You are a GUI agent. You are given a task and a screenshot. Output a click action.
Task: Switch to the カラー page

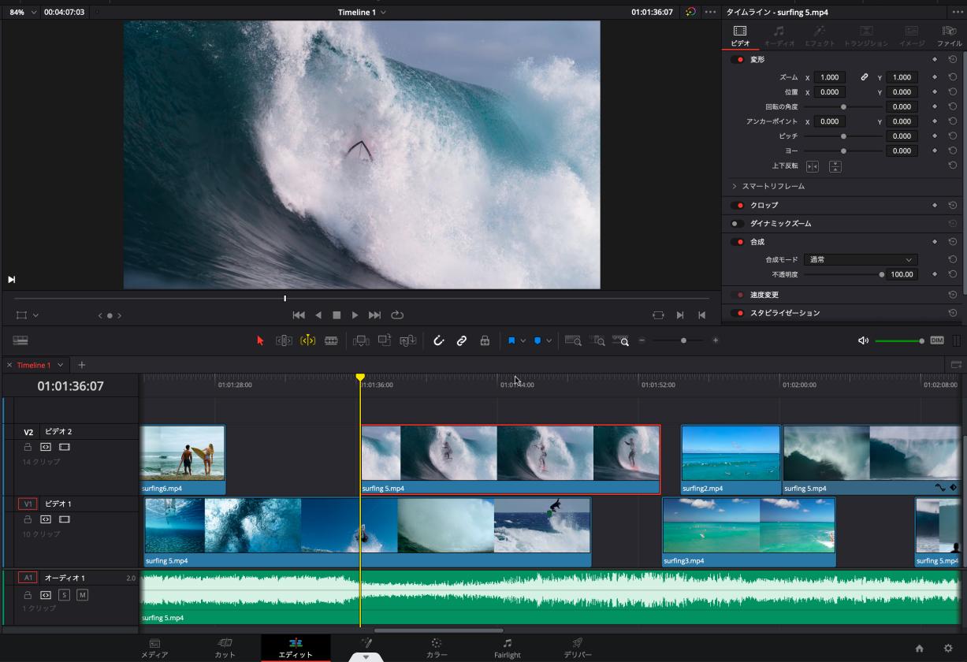(436, 648)
